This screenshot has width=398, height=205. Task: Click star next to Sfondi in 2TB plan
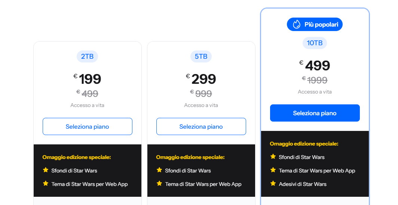46,170
